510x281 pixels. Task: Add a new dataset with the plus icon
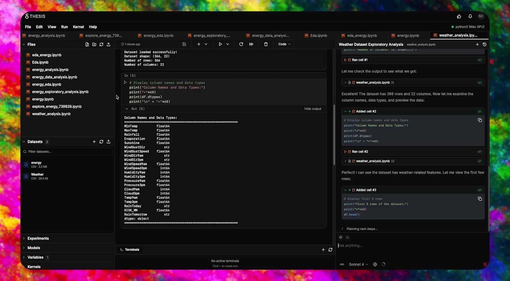[x=94, y=142]
